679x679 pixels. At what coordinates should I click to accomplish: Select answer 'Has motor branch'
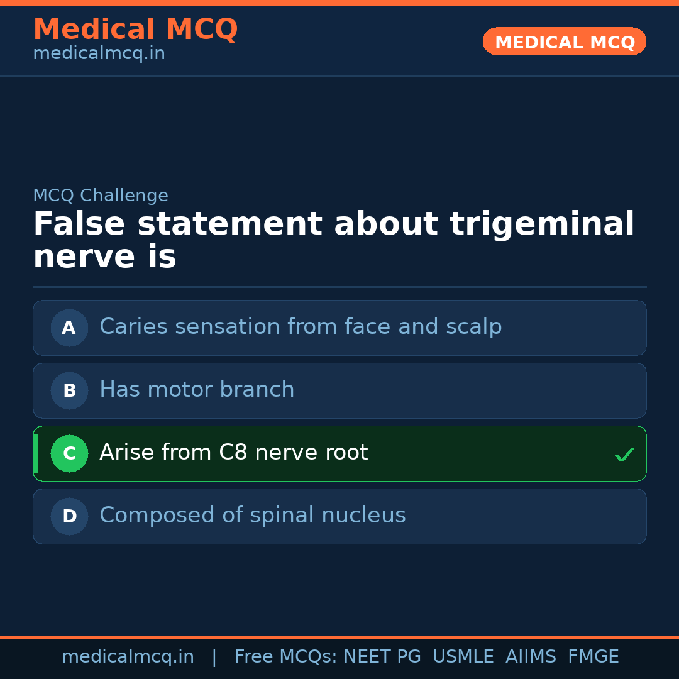pyautogui.click(x=197, y=390)
